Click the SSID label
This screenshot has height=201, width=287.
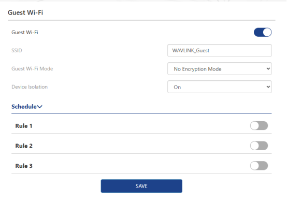pyautogui.click(x=17, y=51)
